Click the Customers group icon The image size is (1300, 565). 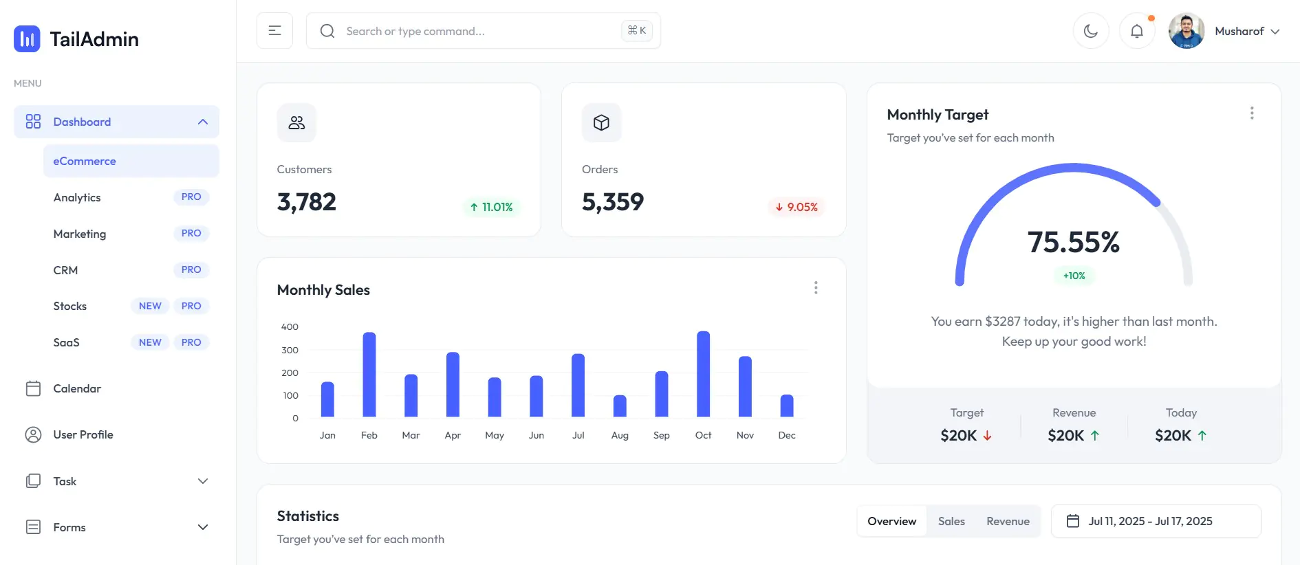pos(296,123)
